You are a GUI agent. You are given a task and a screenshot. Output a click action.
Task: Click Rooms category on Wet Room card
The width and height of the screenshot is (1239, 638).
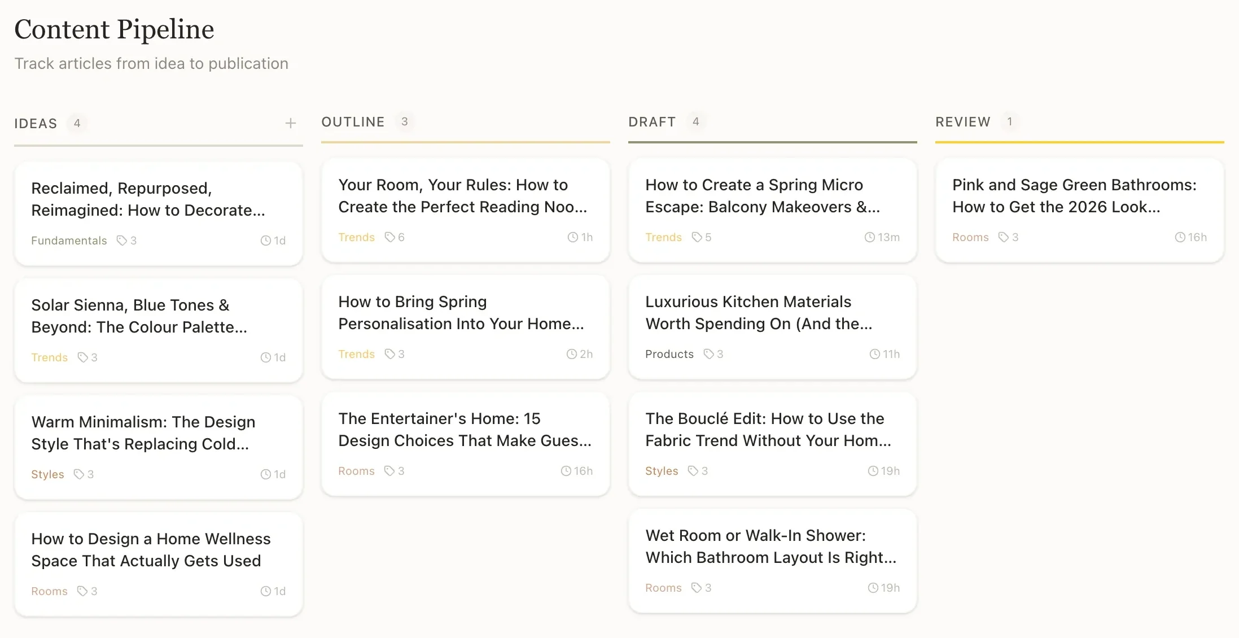[663, 588]
